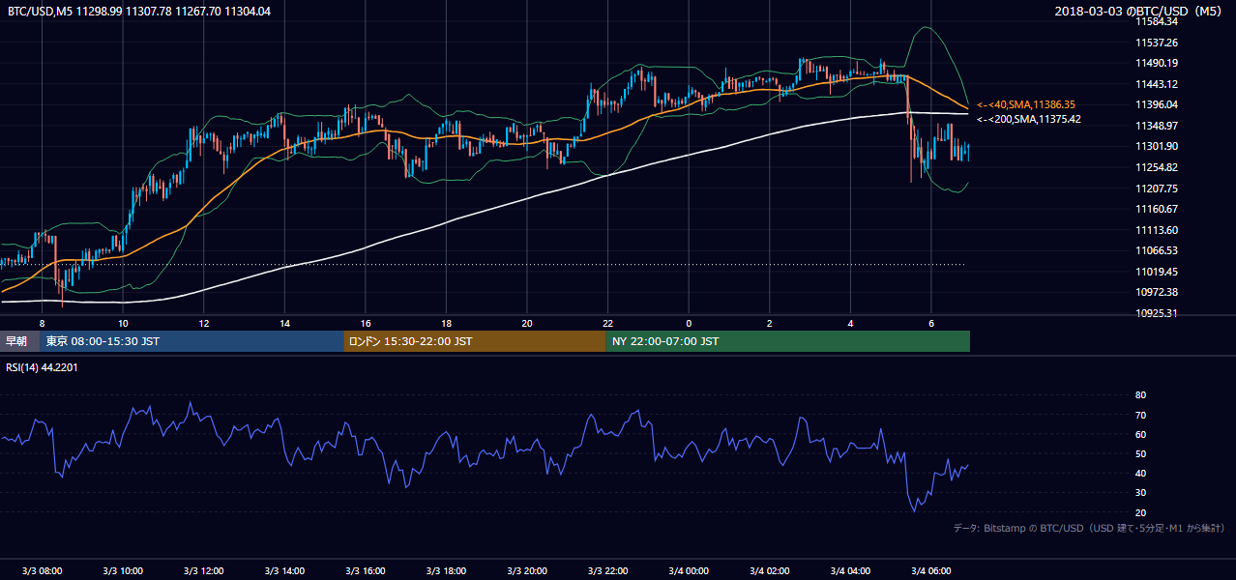The height and width of the screenshot is (580, 1236).
Task: Click the bottom date label 3/3 22:00
Action: 607,570
